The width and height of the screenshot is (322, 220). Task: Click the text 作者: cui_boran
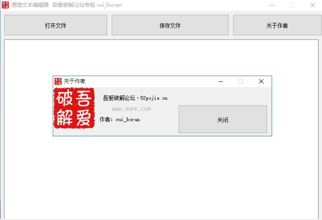(120, 119)
